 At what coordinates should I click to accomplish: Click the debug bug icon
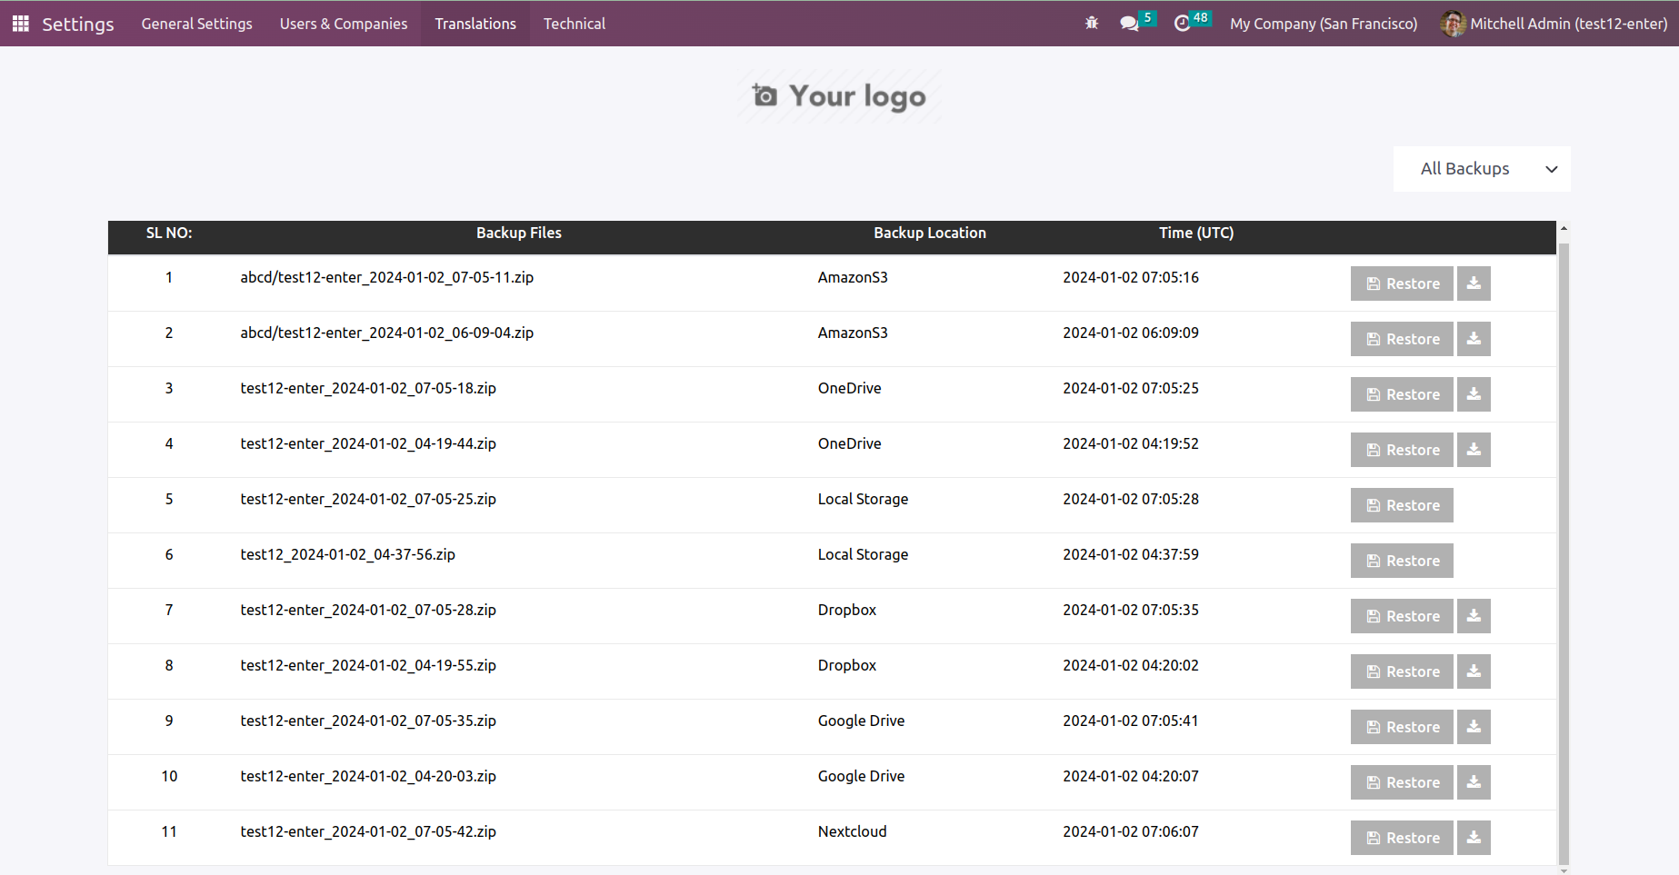pos(1092,24)
